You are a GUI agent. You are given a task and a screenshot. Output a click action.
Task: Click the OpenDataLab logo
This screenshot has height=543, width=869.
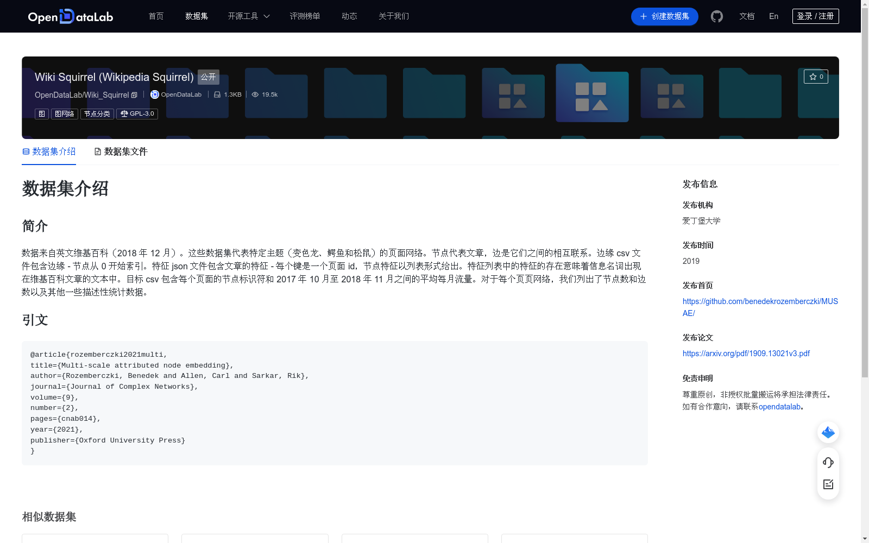point(71,16)
